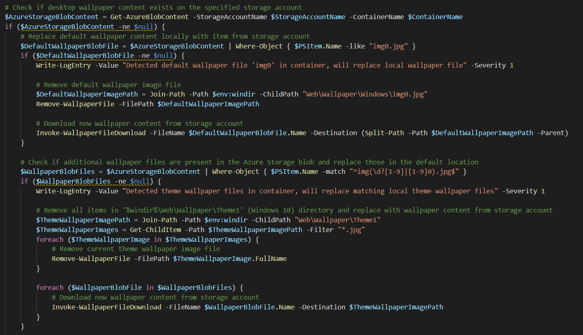Image resolution: width=583 pixels, height=335 pixels.
Task: Click Write-LogEntry on the 'Detected theme wallpaper' line
Action: 63,191
